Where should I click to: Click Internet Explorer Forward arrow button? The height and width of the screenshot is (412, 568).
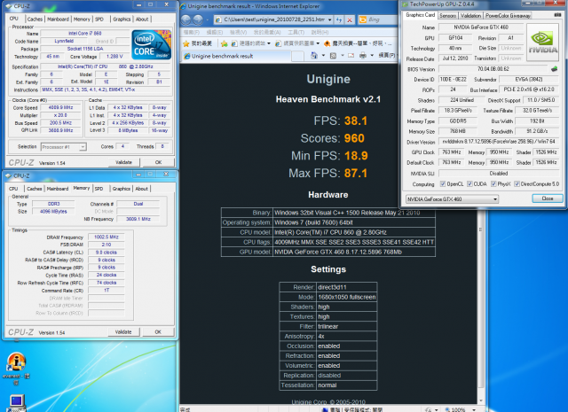click(x=198, y=19)
